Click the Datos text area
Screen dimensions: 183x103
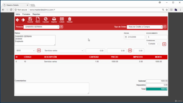(35, 40)
